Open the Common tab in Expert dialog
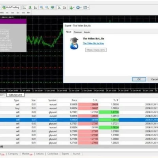The height and width of the screenshot is (158, 158). 78,32
